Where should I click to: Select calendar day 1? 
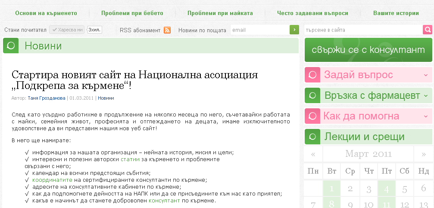point(331,189)
